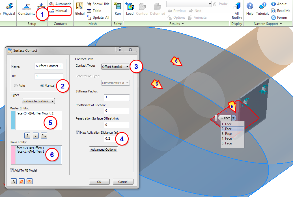The image size is (293, 197).
Task: Click the Name input field
Action: click(49, 66)
